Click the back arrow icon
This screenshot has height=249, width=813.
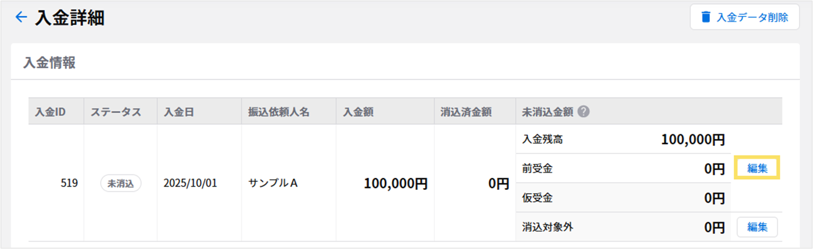pyautogui.click(x=21, y=17)
